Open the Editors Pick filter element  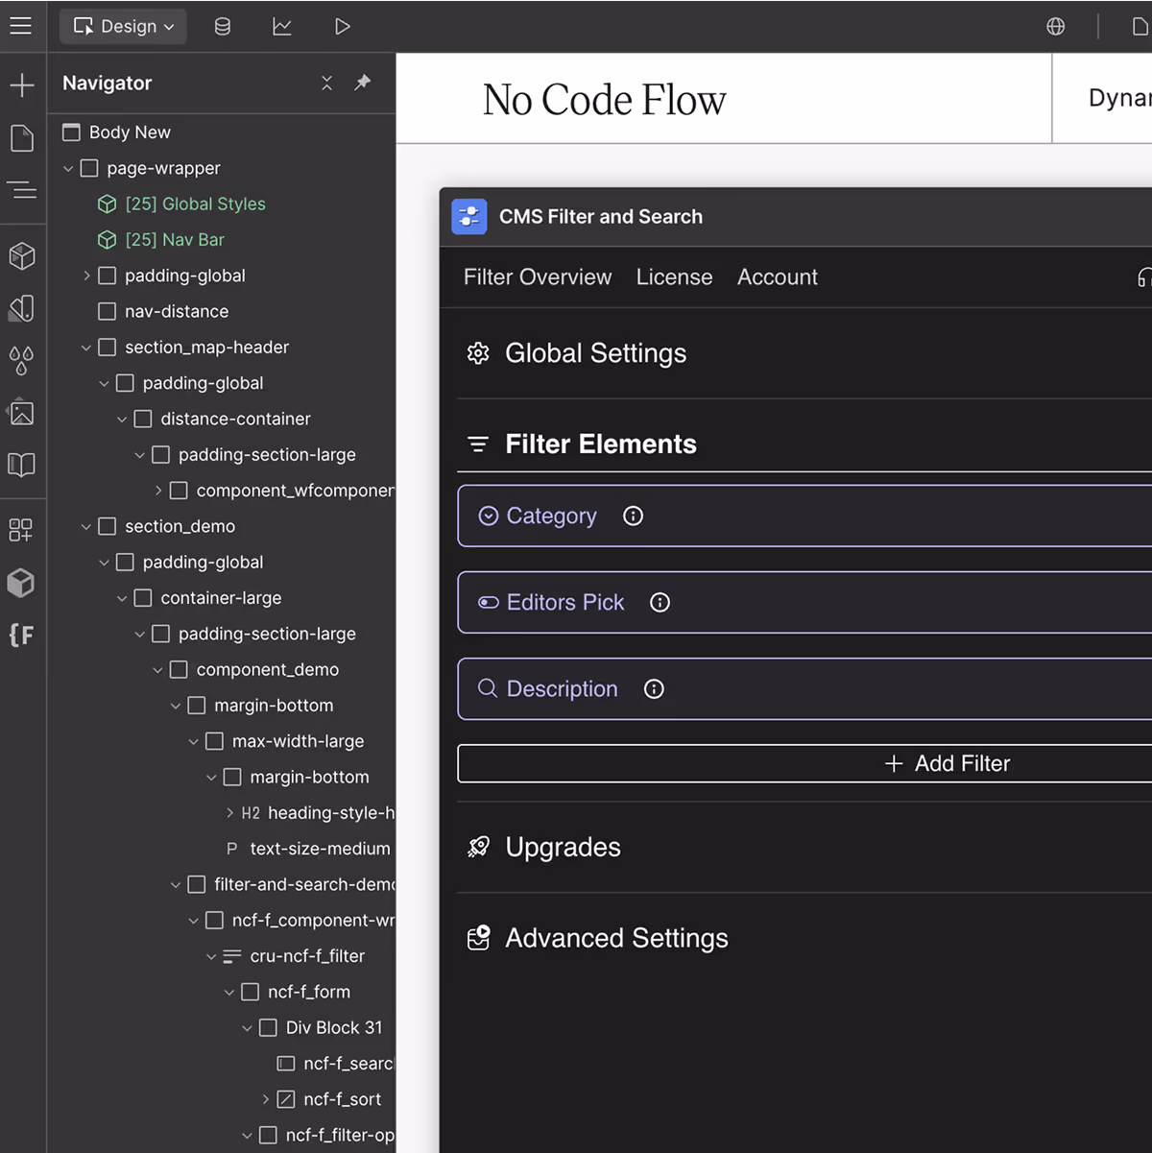coord(804,603)
